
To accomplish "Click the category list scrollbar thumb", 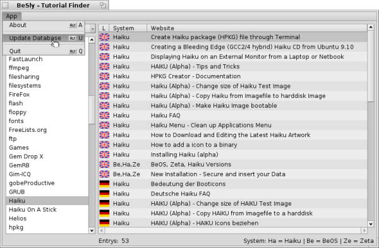I will pyautogui.click(x=92, y=110).
